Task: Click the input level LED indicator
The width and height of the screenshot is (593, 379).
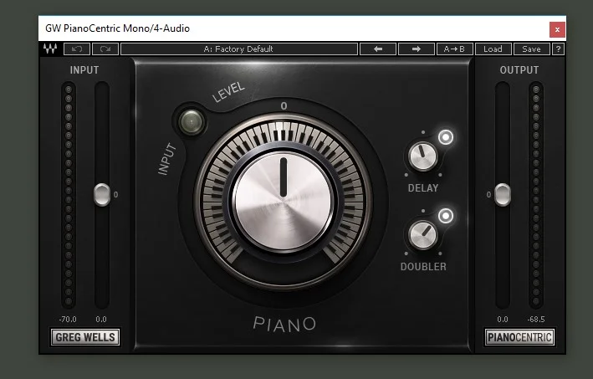Action: [x=192, y=122]
